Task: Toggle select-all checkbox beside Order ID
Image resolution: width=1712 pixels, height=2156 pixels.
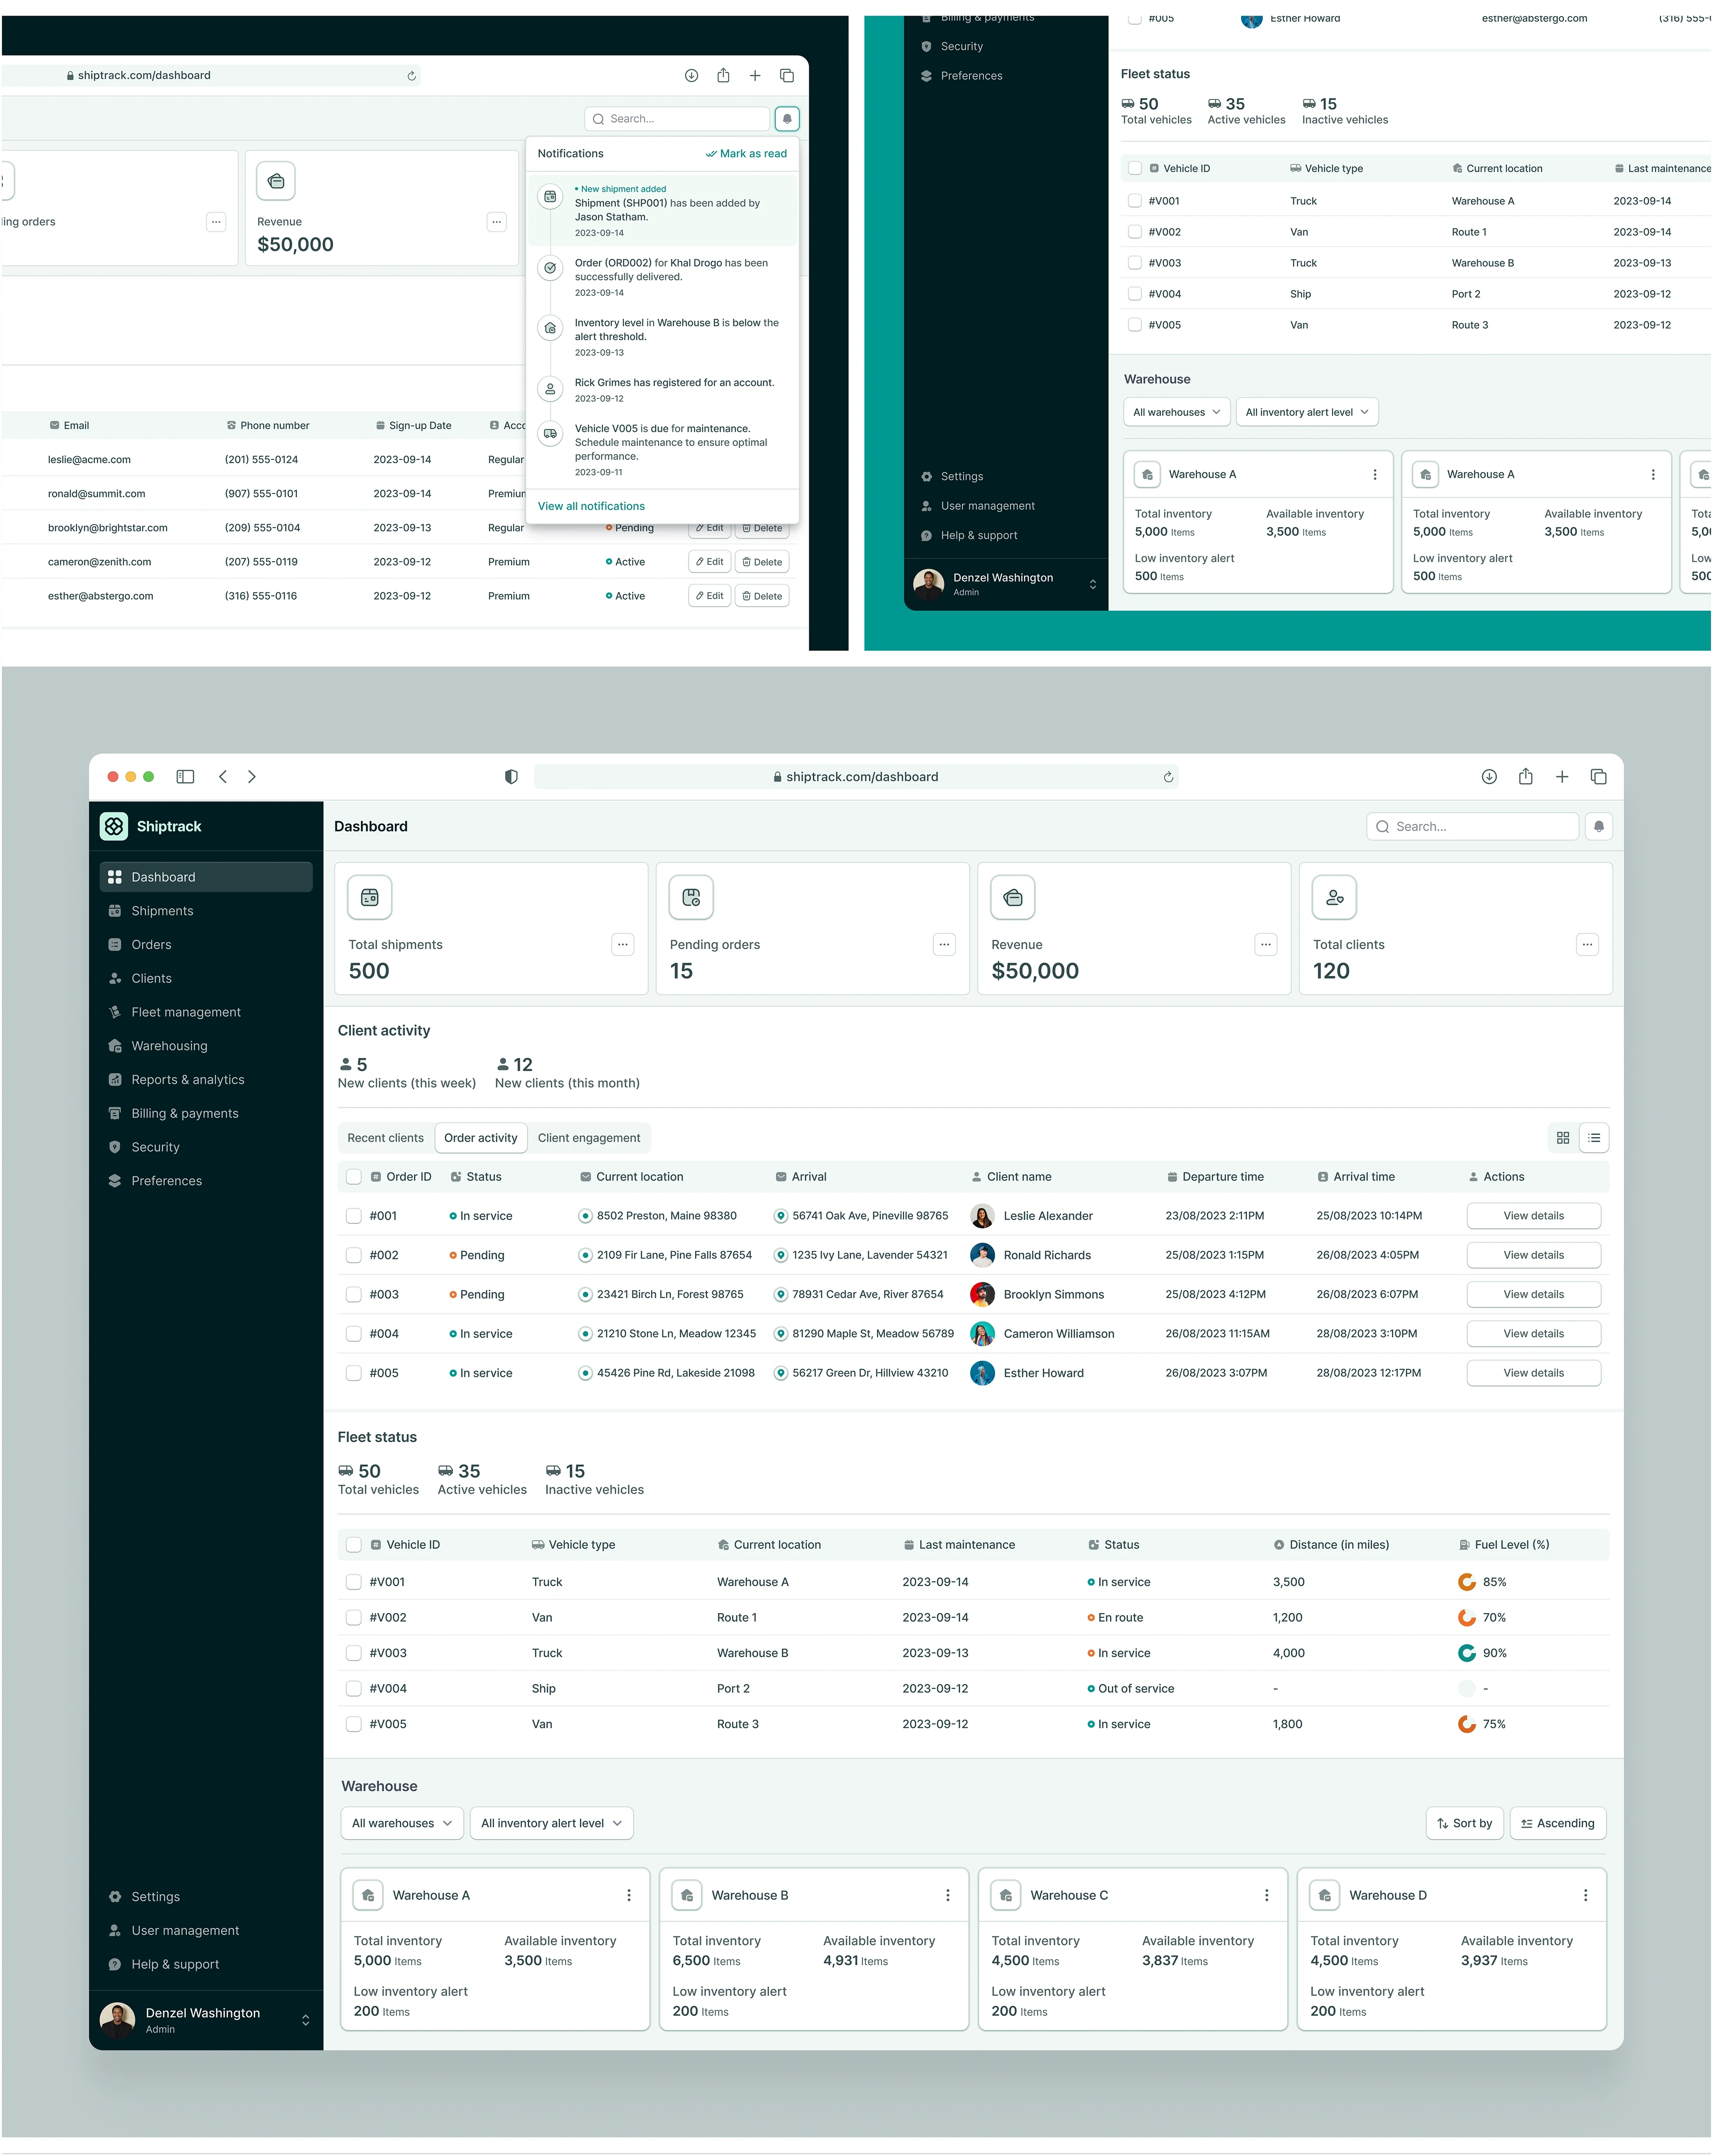Action: pos(353,1177)
